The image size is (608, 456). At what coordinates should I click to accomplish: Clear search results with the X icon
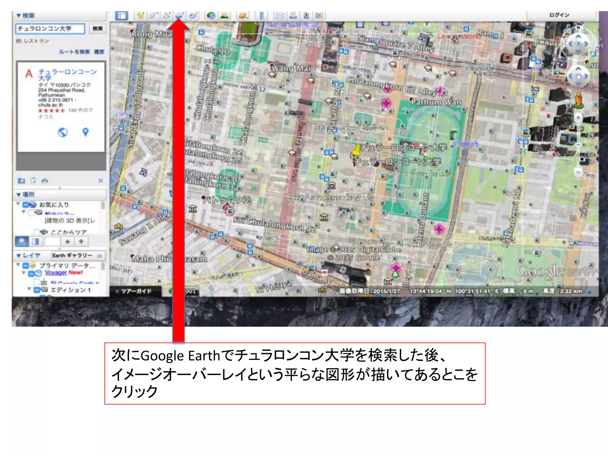101,180
